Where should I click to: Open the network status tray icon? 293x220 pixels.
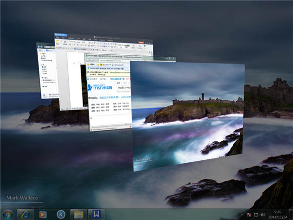click(x=255, y=215)
